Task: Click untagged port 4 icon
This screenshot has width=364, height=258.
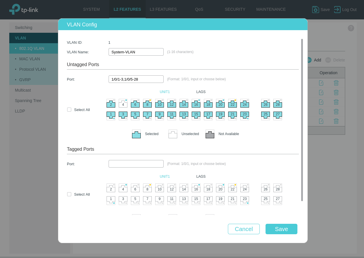Action: click(123, 103)
